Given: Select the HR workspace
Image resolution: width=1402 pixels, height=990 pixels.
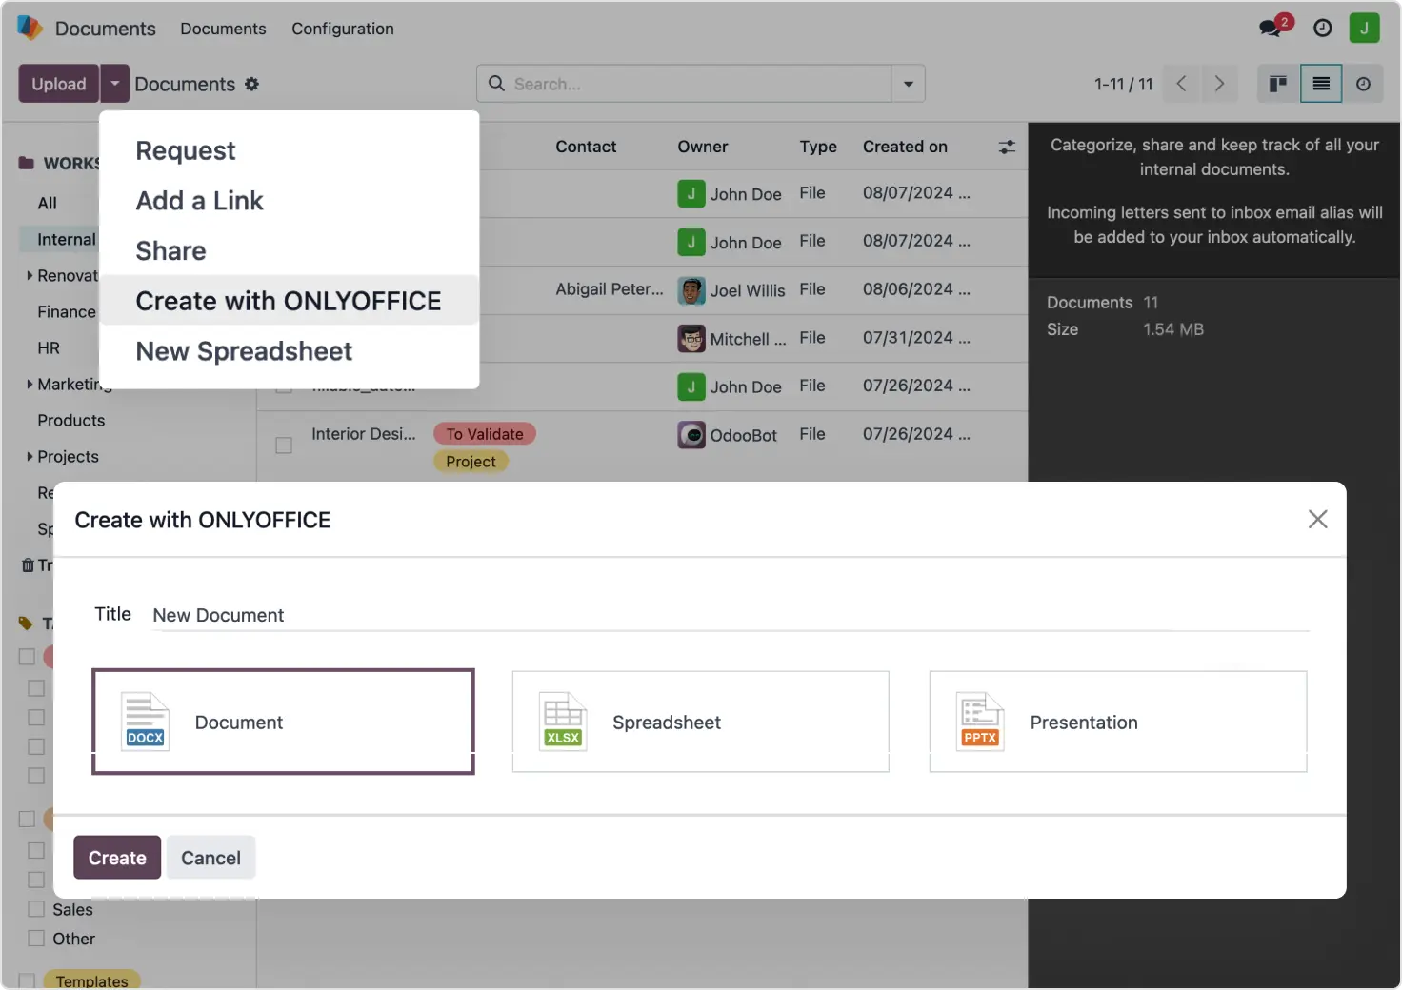Looking at the screenshot, I should click(x=49, y=348).
